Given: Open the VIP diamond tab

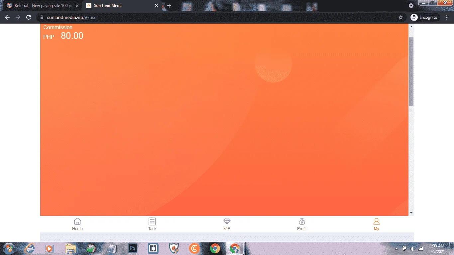Looking at the screenshot, I should 227,224.
